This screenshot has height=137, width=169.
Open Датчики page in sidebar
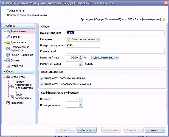coord(16,37)
